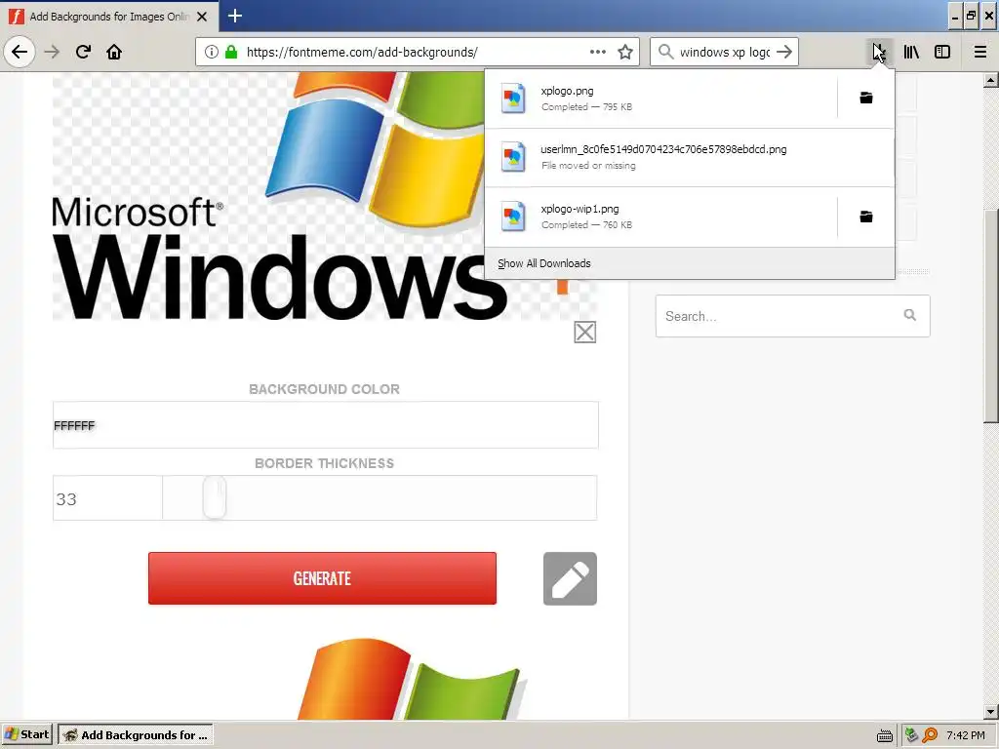The image size is (999, 749).
Task: Go back with the browser back arrow
Action: (20, 52)
